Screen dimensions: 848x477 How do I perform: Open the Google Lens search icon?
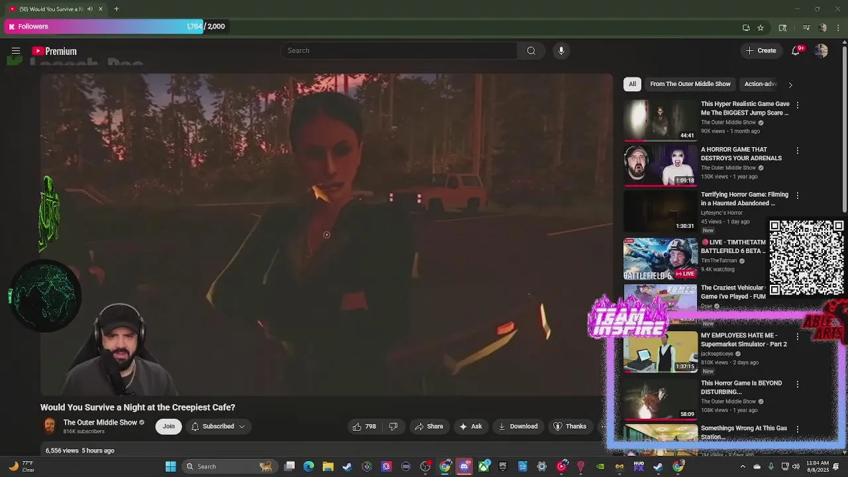pos(782,27)
